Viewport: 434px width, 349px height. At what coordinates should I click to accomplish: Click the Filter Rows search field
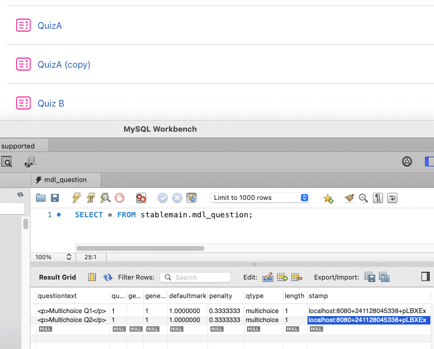coord(195,277)
